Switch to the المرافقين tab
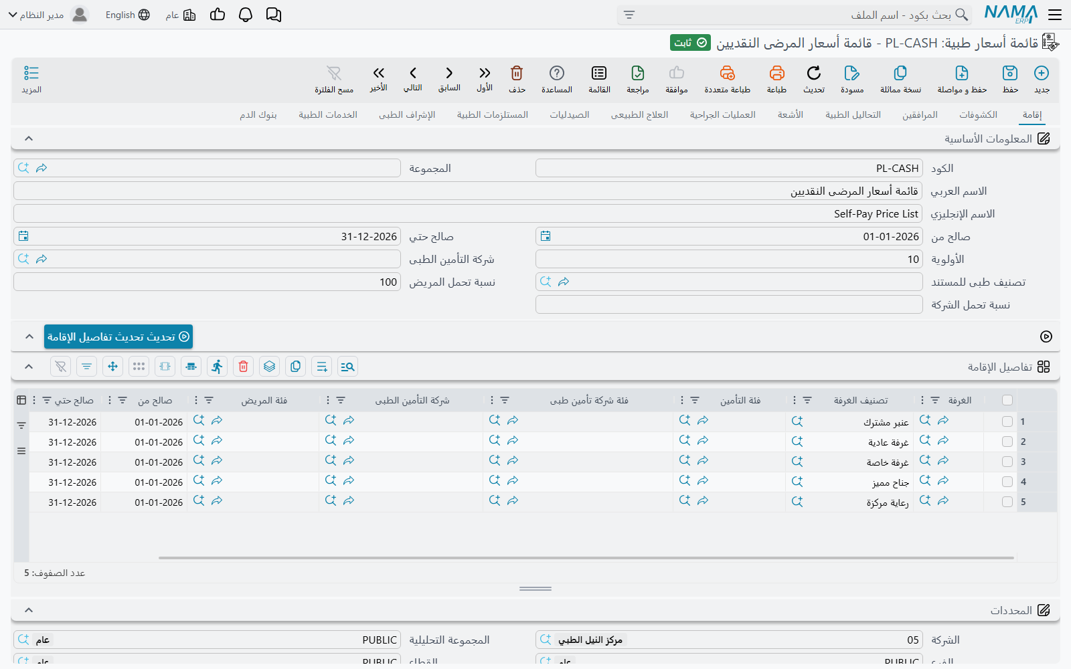 920,115
